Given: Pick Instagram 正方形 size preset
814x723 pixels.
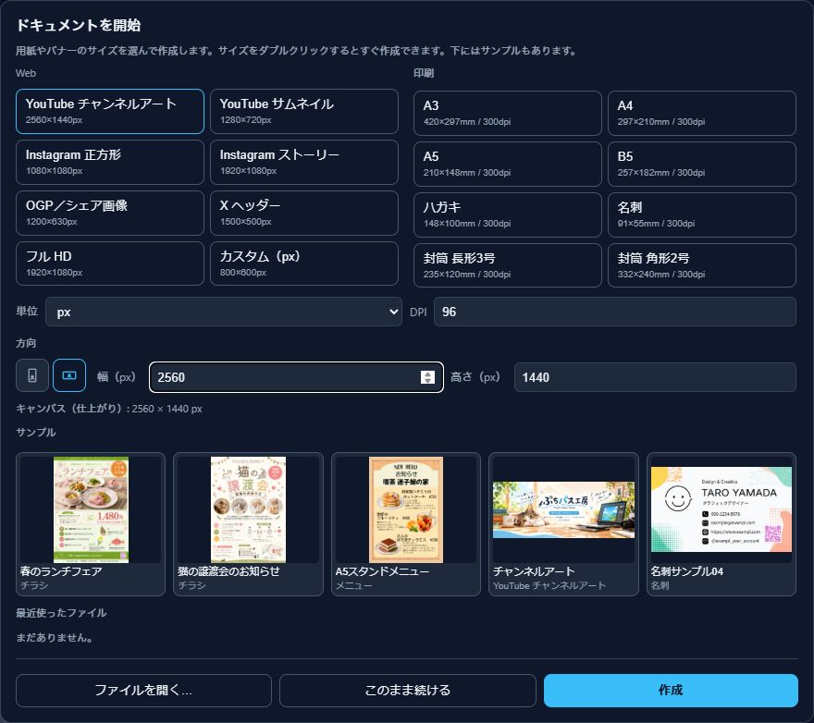Looking at the screenshot, I should click(110, 163).
